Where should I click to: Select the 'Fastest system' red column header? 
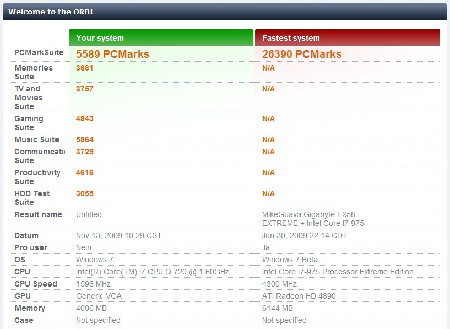click(x=347, y=37)
